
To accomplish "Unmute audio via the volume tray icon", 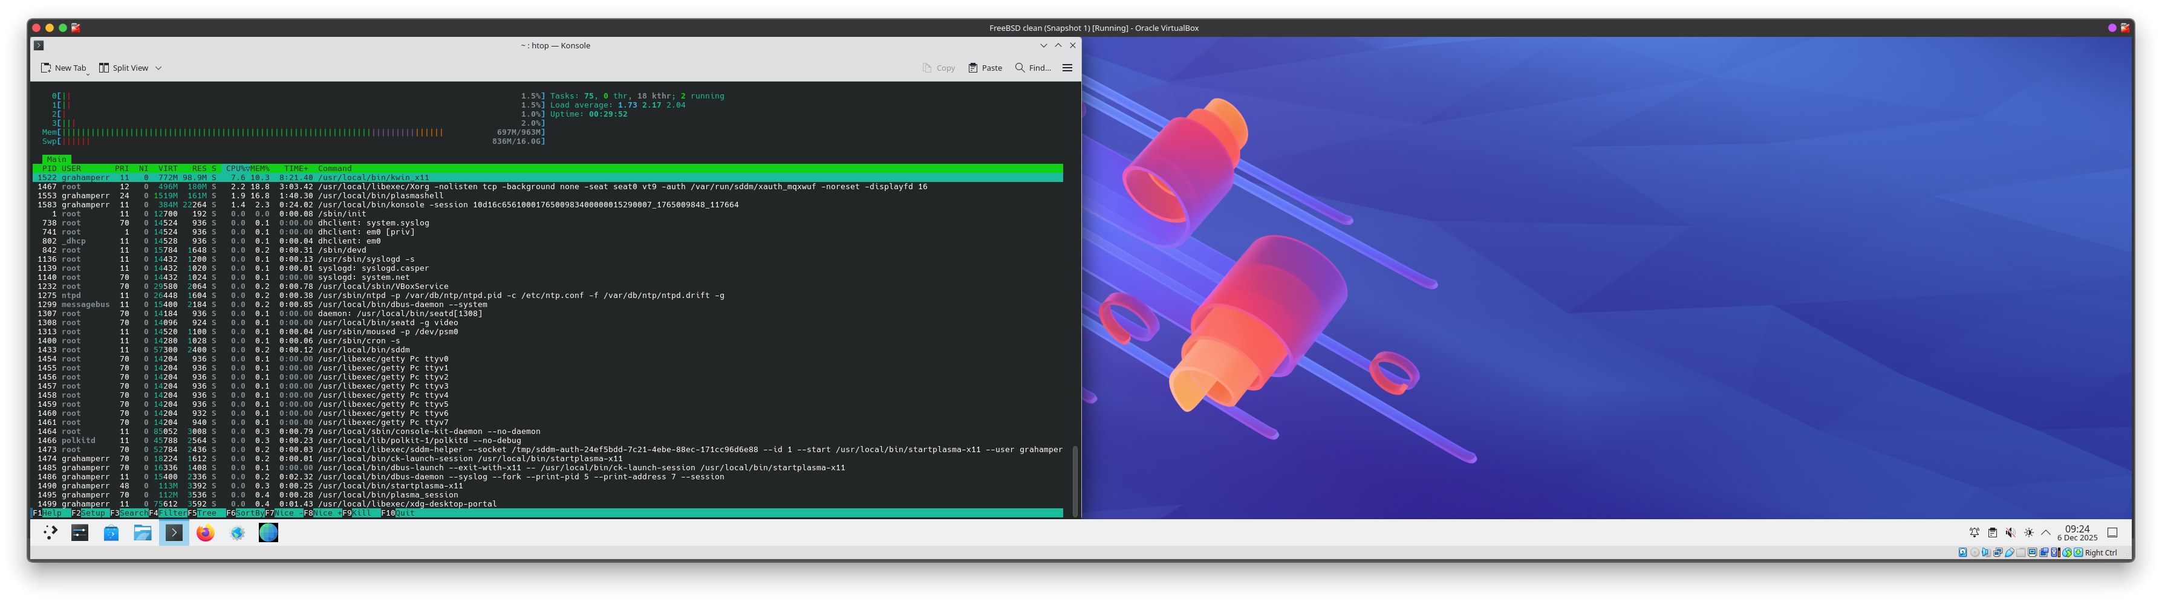I will (2010, 532).
